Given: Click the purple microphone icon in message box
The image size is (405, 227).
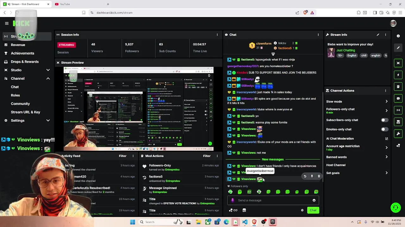Looking at the screenshot, I should click(x=233, y=200).
